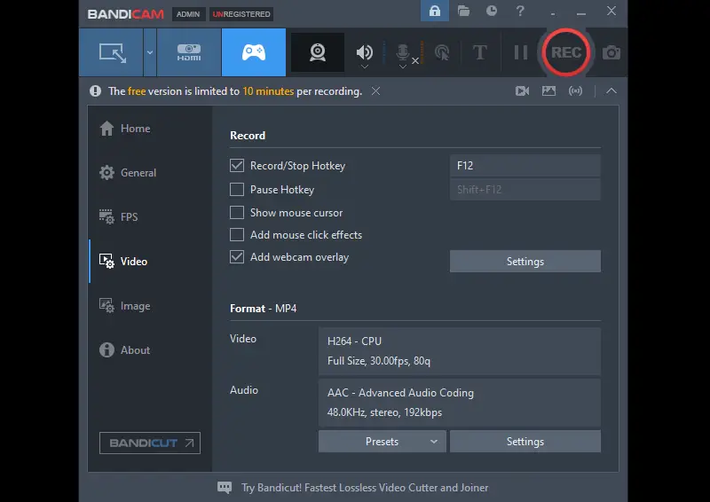Viewport: 710px width, 502px height.
Task: Open the video list camcorder icon
Action: [x=522, y=91]
